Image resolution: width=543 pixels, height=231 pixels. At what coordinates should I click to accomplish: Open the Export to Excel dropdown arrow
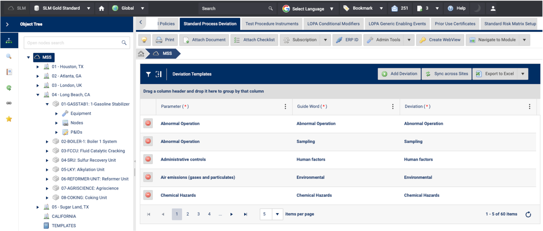(523, 74)
